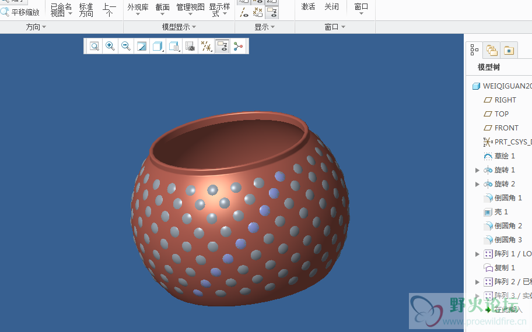Open the datum display filters icon
532x332 pixels.
pos(206,47)
